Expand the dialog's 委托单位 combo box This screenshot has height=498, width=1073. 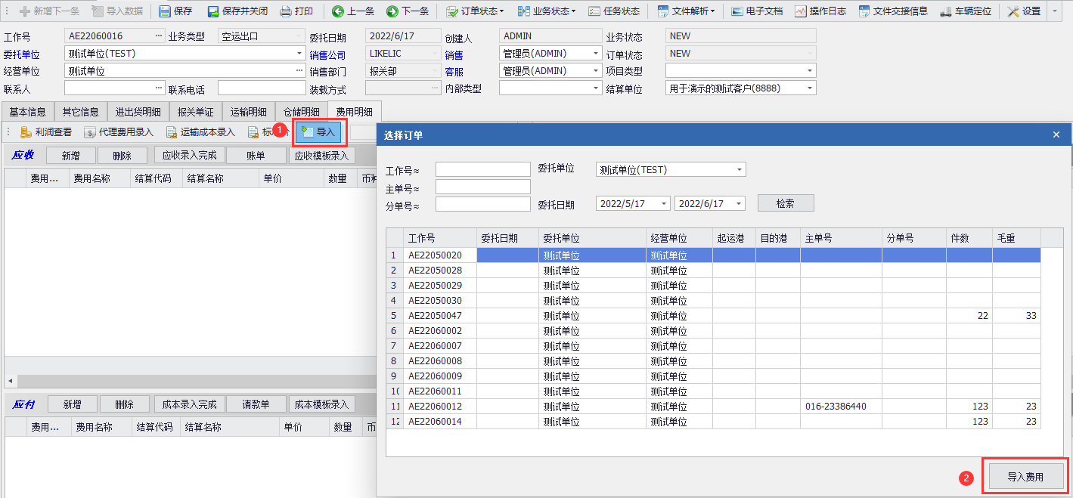739,170
